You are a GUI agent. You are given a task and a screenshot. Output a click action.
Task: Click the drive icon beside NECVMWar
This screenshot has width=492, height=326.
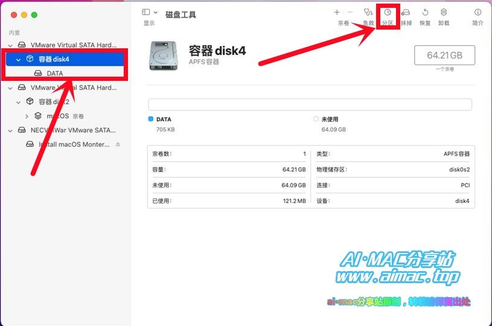pyautogui.click(x=22, y=130)
